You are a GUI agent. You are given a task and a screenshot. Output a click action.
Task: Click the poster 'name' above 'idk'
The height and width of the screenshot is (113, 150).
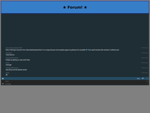7,73
